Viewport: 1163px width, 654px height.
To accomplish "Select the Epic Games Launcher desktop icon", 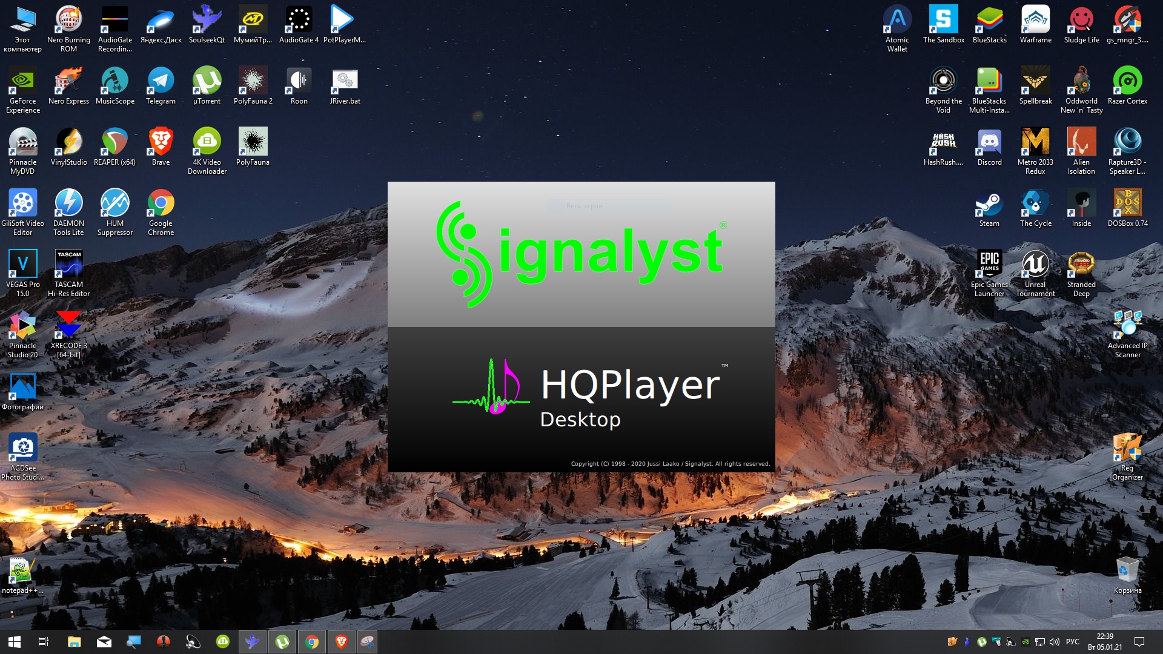I will (989, 273).
